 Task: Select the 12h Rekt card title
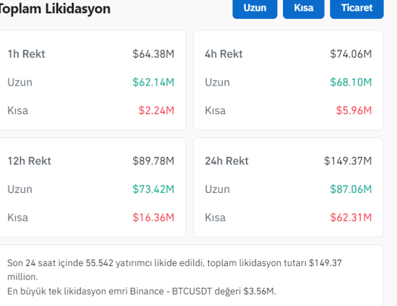pos(29,161)
